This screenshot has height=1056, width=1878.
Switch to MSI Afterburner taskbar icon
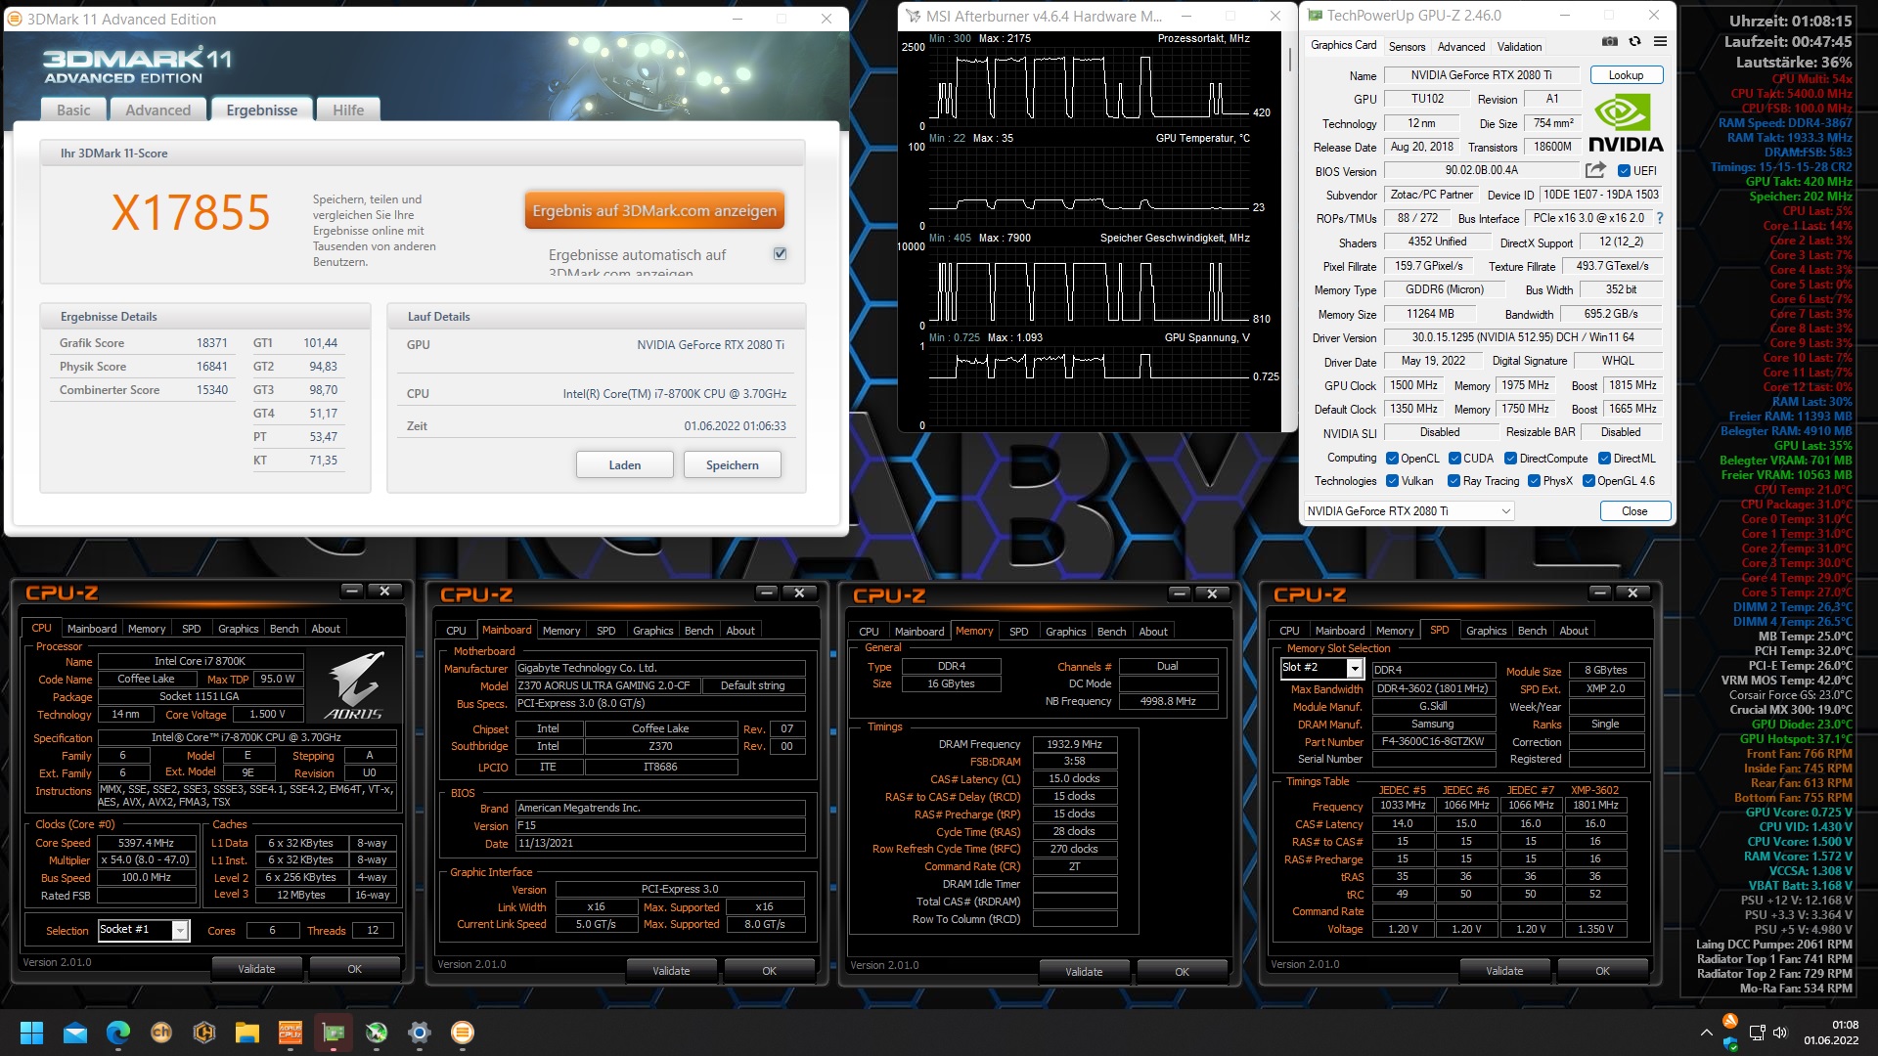tap(377, 1033)
